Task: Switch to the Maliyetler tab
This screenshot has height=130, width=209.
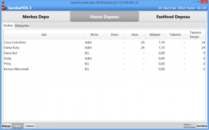Action: click(23, 25)
